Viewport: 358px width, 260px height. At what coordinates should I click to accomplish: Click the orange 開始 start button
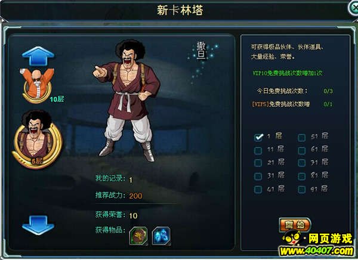click(x=295, y=225)
